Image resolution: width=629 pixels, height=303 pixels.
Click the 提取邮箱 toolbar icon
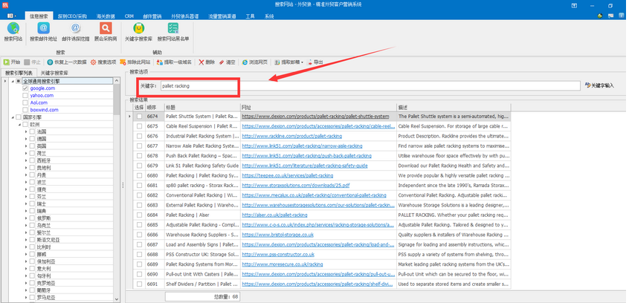pyautogui.click(x=286, y=62)
